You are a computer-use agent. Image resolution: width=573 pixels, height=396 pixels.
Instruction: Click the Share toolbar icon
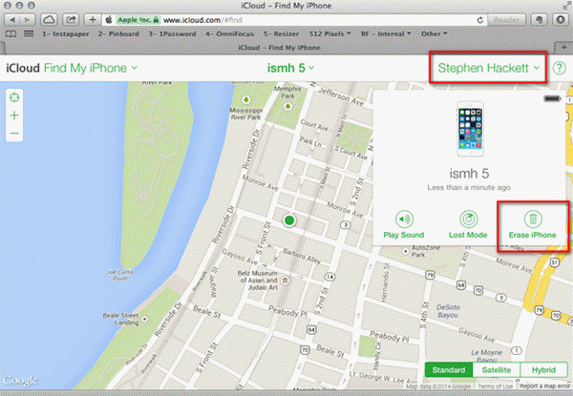pos(71,20)
